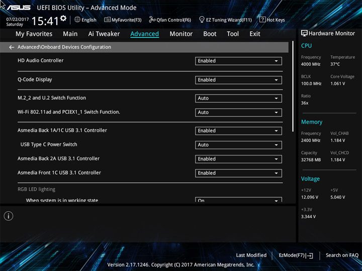Open the M.2_2 and U.2 Switch dropdown

pyautogui.click(x=238, y=98)
